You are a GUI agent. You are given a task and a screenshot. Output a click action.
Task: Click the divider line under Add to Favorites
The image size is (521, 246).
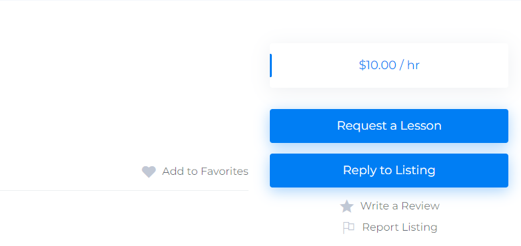click(x=124, y=191)
